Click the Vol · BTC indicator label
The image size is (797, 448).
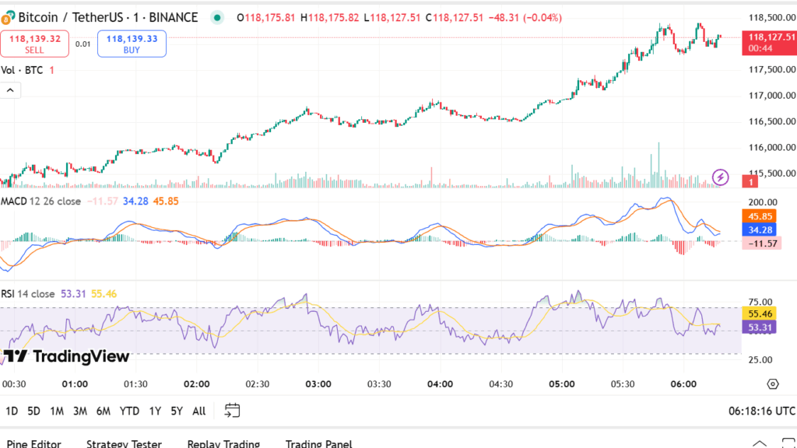point(22,70)
